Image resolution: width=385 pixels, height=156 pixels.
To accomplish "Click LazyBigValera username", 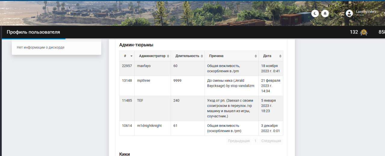I will 366,12.
